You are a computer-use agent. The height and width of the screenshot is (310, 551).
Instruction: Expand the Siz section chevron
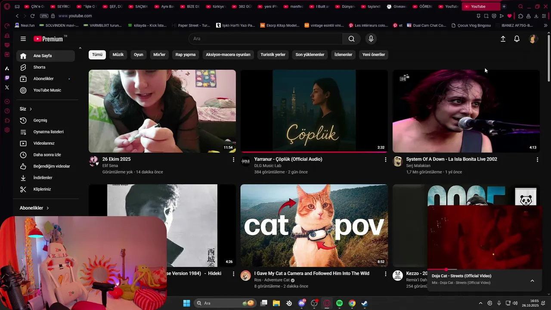point(31,109)
